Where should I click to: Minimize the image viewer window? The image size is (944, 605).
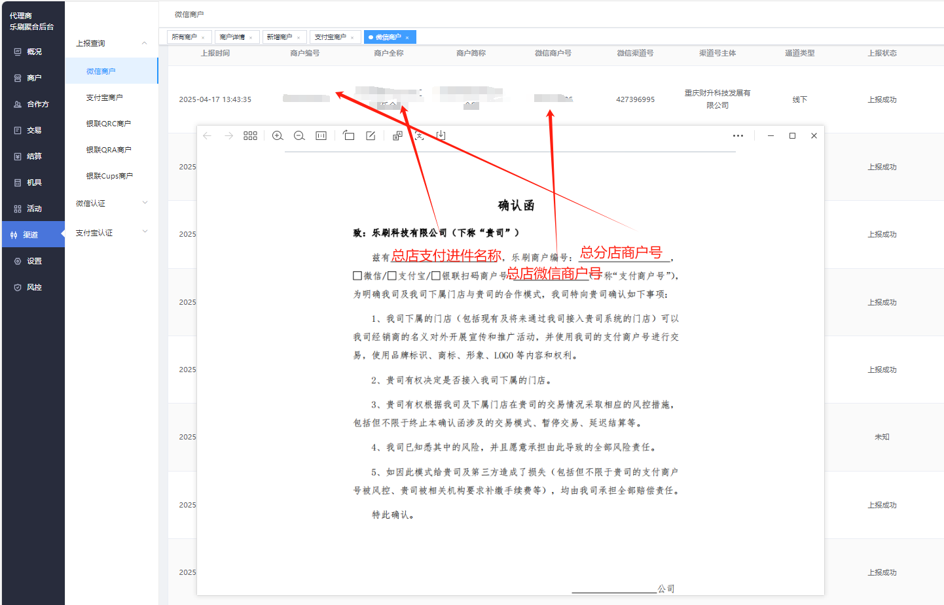pyautogui.click(x=771, y=135)
